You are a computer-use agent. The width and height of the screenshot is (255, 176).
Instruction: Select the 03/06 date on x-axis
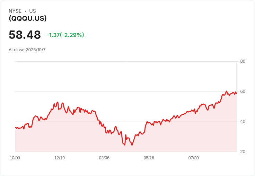click(104, 158)
